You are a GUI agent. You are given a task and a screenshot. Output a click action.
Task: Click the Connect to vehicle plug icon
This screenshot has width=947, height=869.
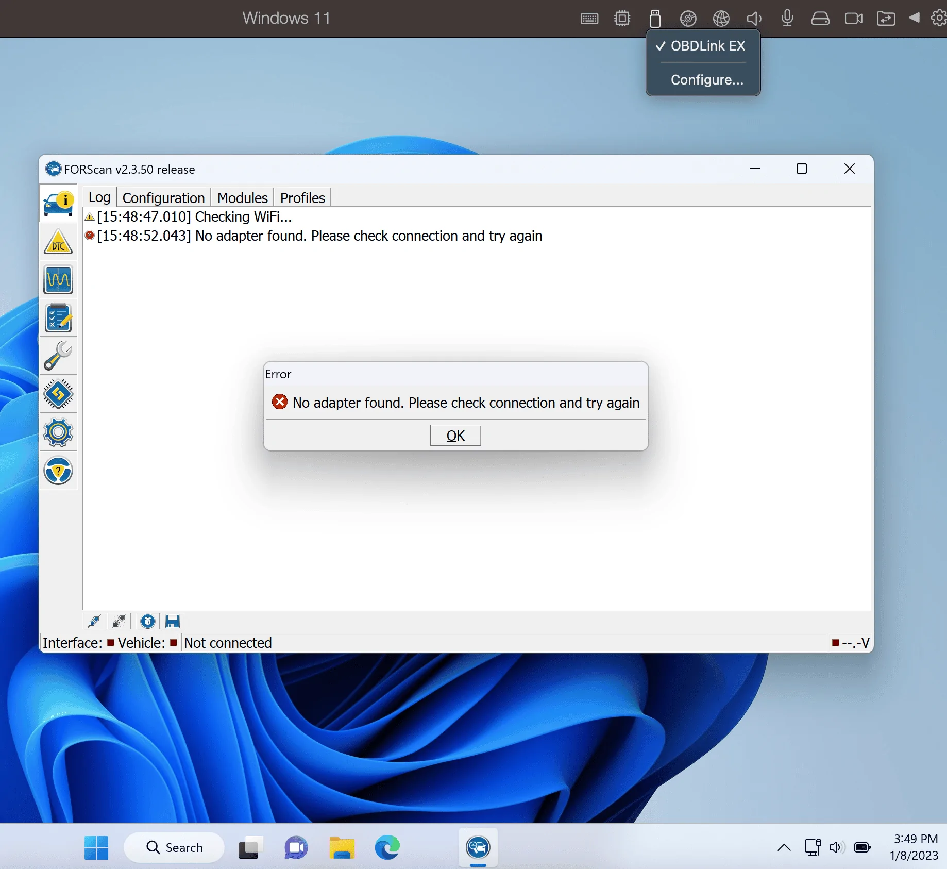[95, 622]
